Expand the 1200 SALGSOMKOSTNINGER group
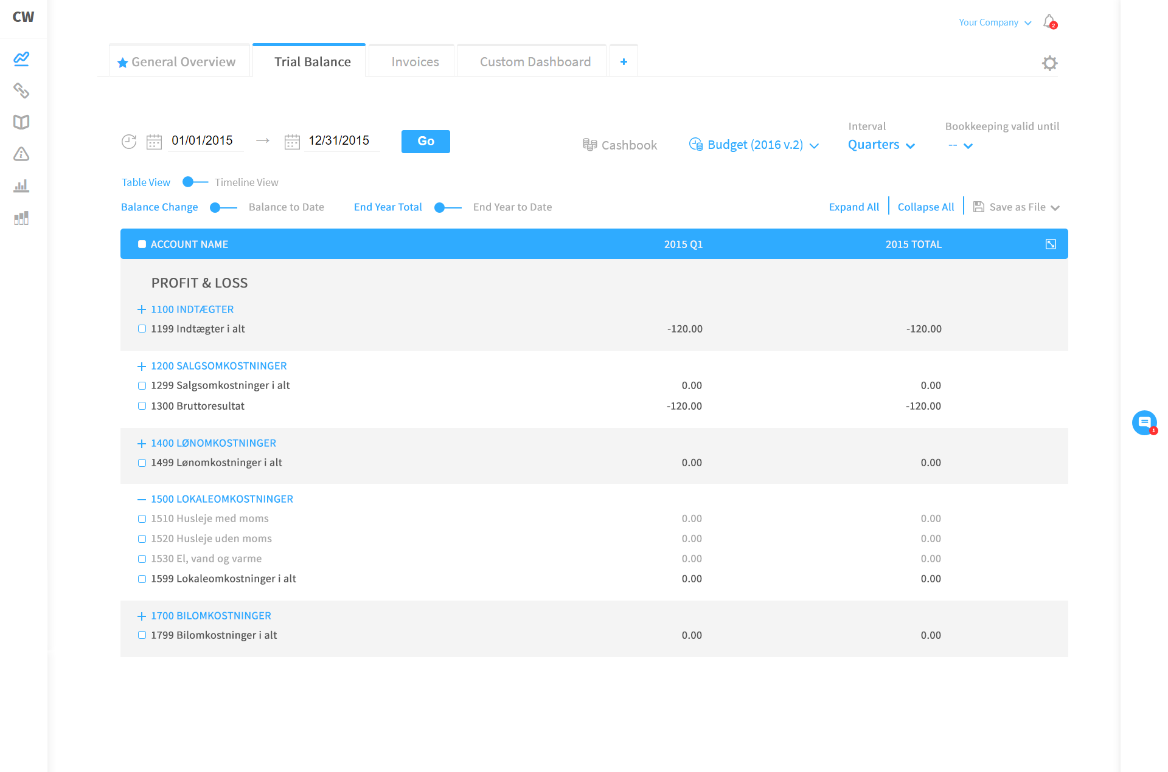Screen dimensions: 1168x772 pyautogui.click(x=142, y=366)
